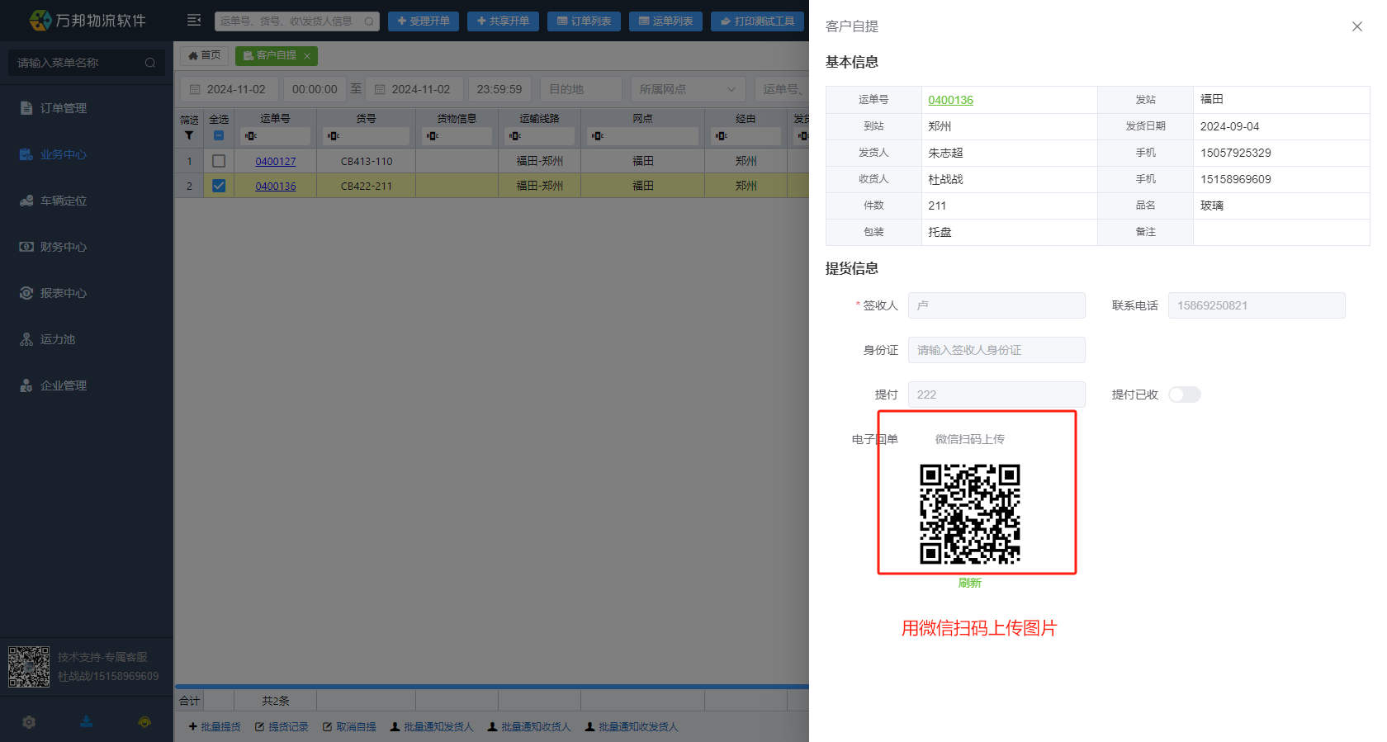Image resolution: width=1387 pixels, height=742 pixels.
Task: Click the 打印测试工具 button
Action: click(757, 21)
